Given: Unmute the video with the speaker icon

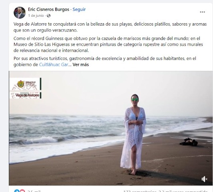Looking at the screenshot, I should tap(205, 179).
